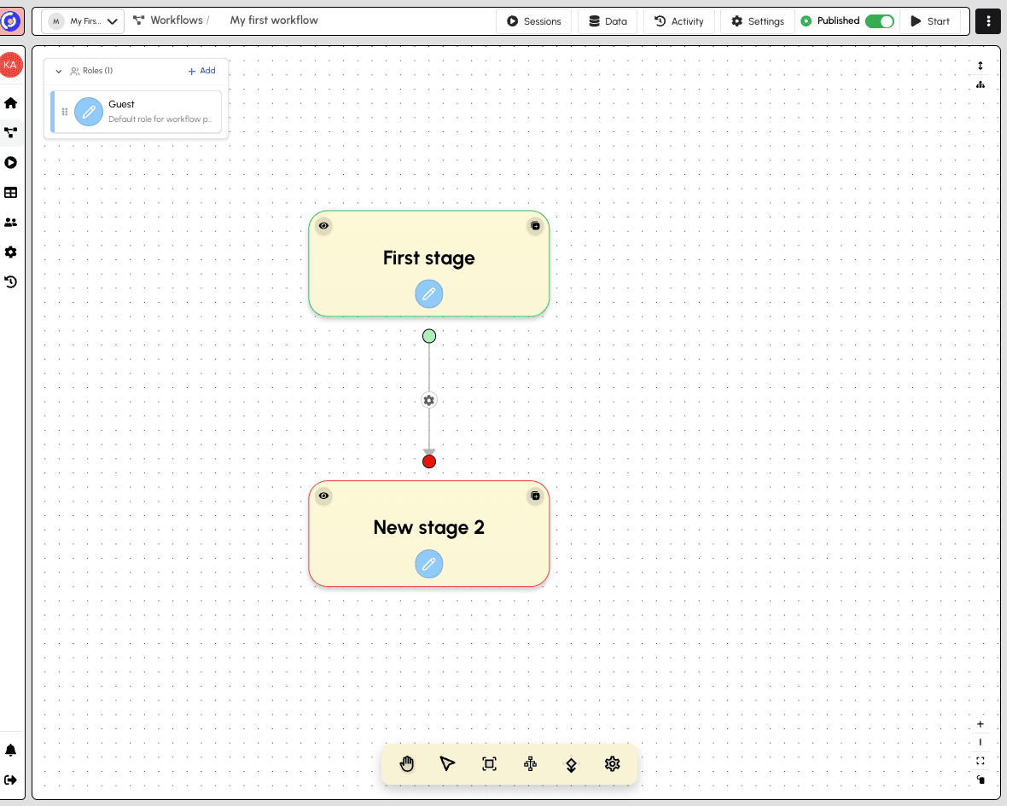Edit First stage using its pencil icon
The image size is (1018, 806).
coord(428,293)
